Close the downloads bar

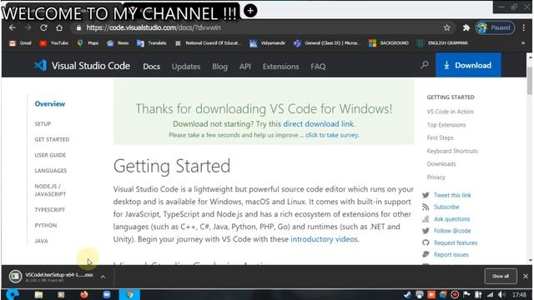point(526,276)
